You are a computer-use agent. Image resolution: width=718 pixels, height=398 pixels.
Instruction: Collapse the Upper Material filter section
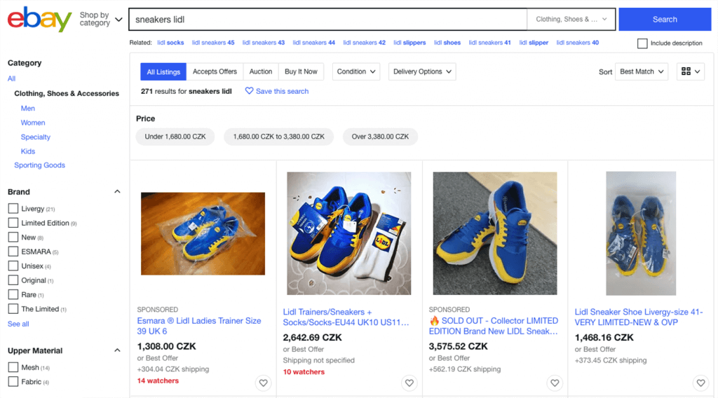[x=117, y=351]
